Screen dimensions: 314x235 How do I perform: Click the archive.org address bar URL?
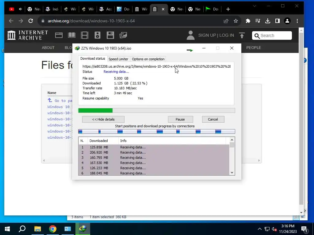(91, 21)
